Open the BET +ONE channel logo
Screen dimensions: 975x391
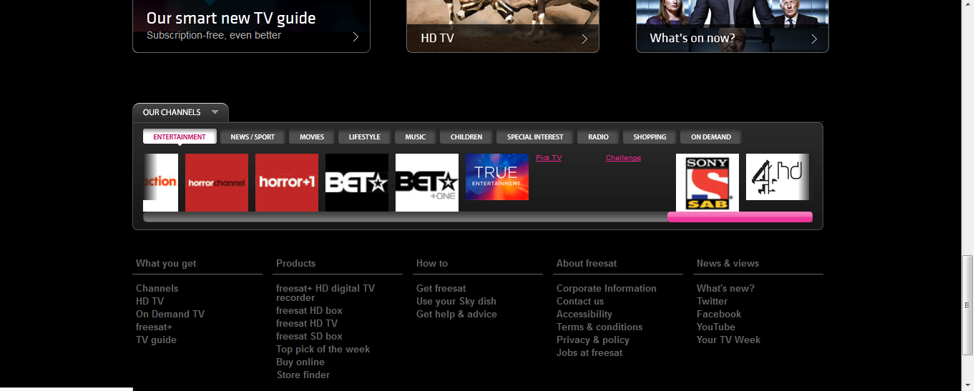click(427, 182)
